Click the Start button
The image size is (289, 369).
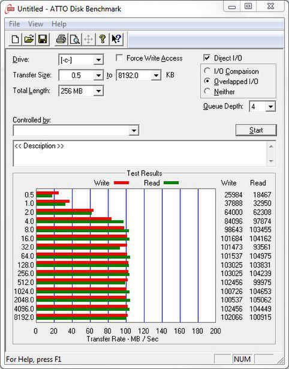point(256,130)
